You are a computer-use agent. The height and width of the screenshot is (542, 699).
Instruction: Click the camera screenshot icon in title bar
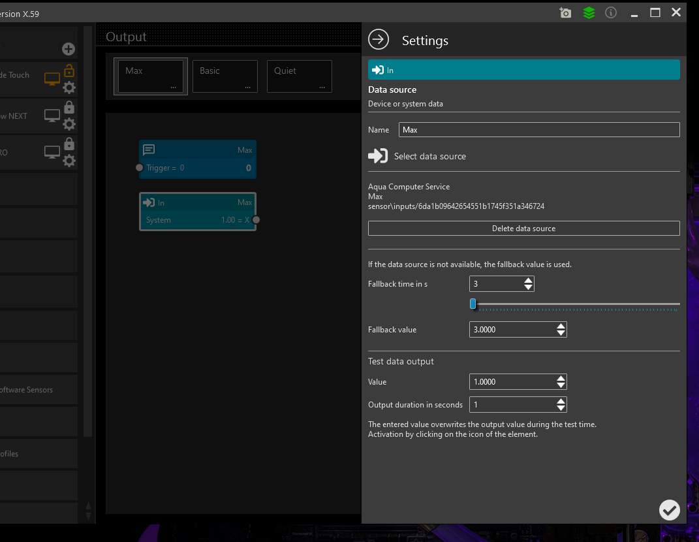pos(565,13)
